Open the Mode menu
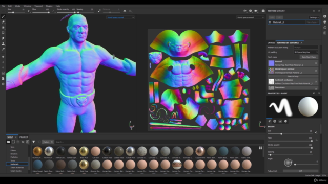 (17, 6)
